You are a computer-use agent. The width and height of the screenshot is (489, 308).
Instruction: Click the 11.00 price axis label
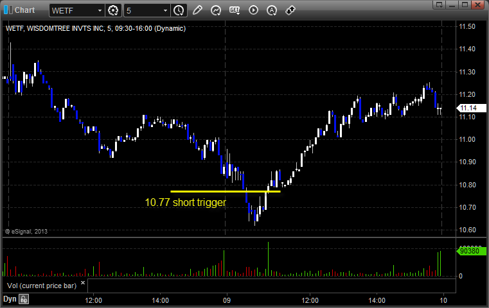coord(467,139)
